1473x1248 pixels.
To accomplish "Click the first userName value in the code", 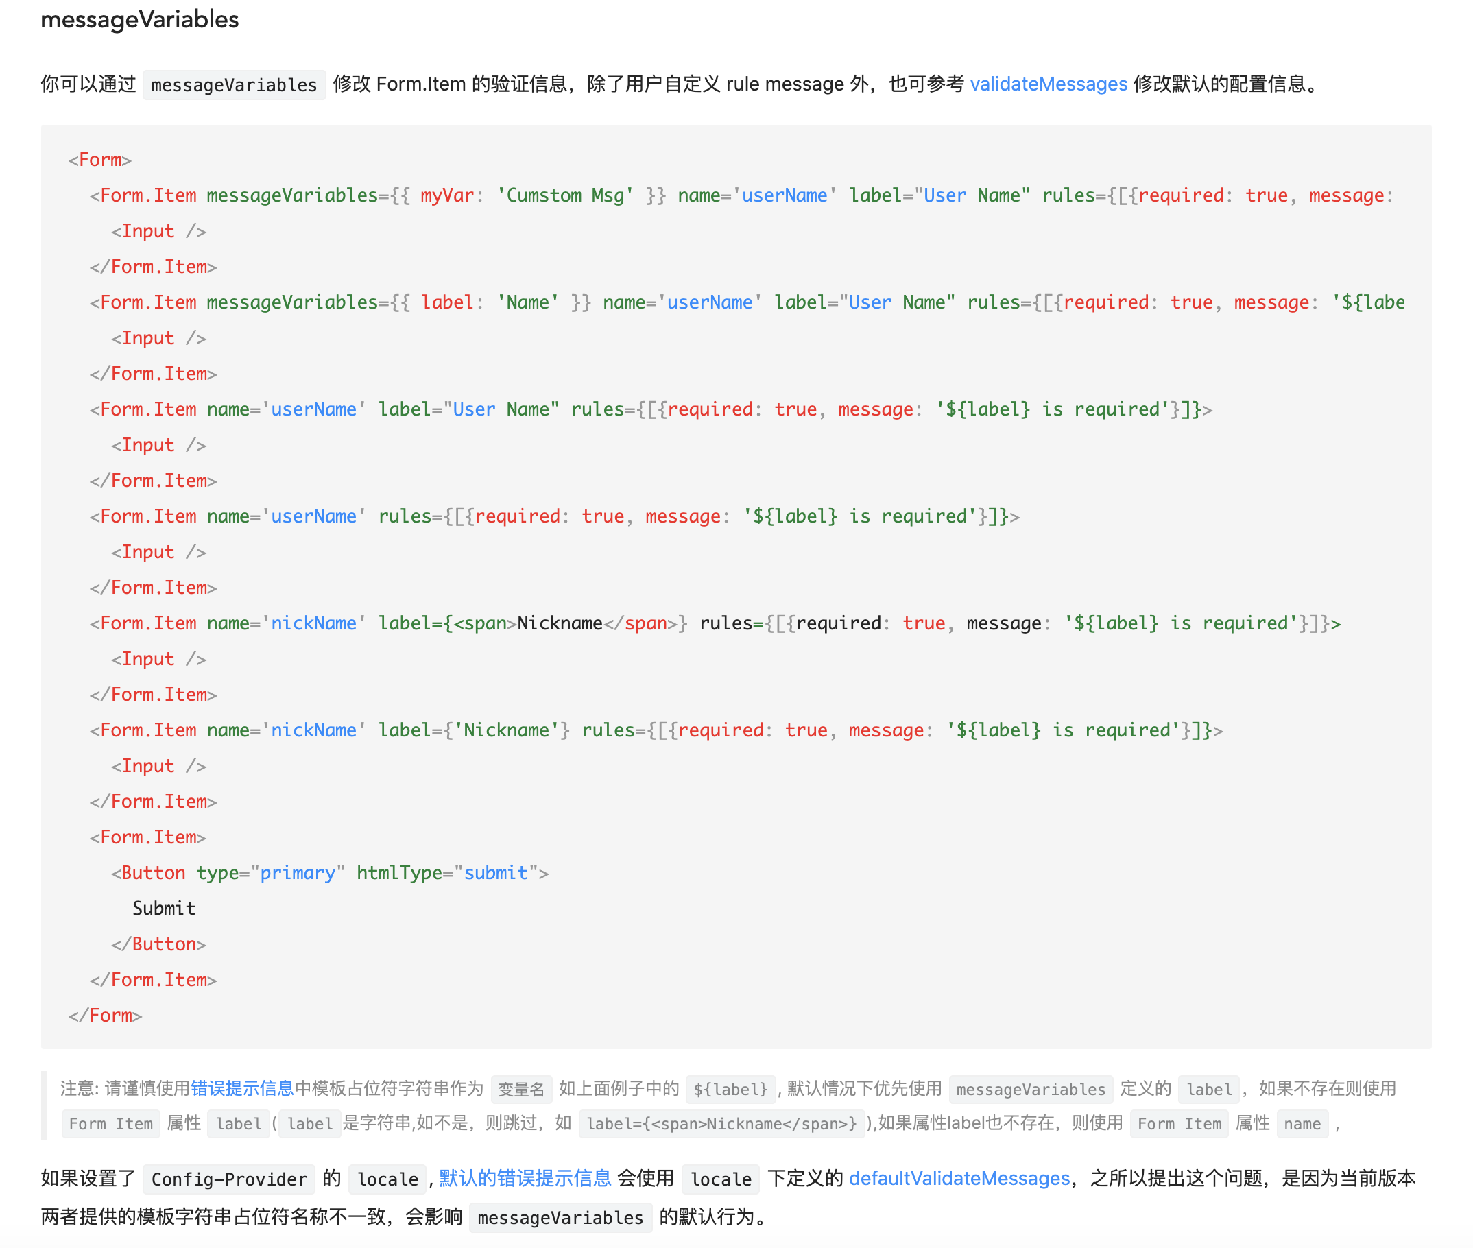I will [x=785, y=195].
